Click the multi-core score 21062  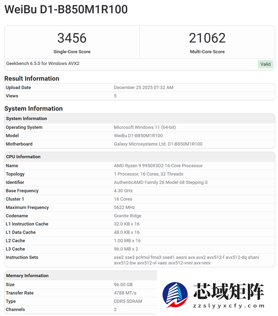coord(207,38)
